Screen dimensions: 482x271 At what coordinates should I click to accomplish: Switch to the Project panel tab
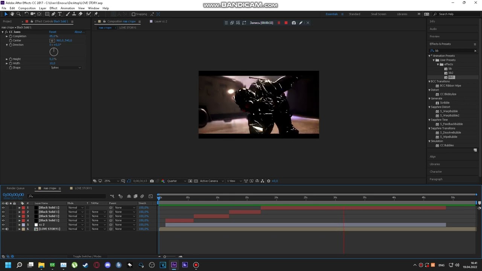[7, 21]
